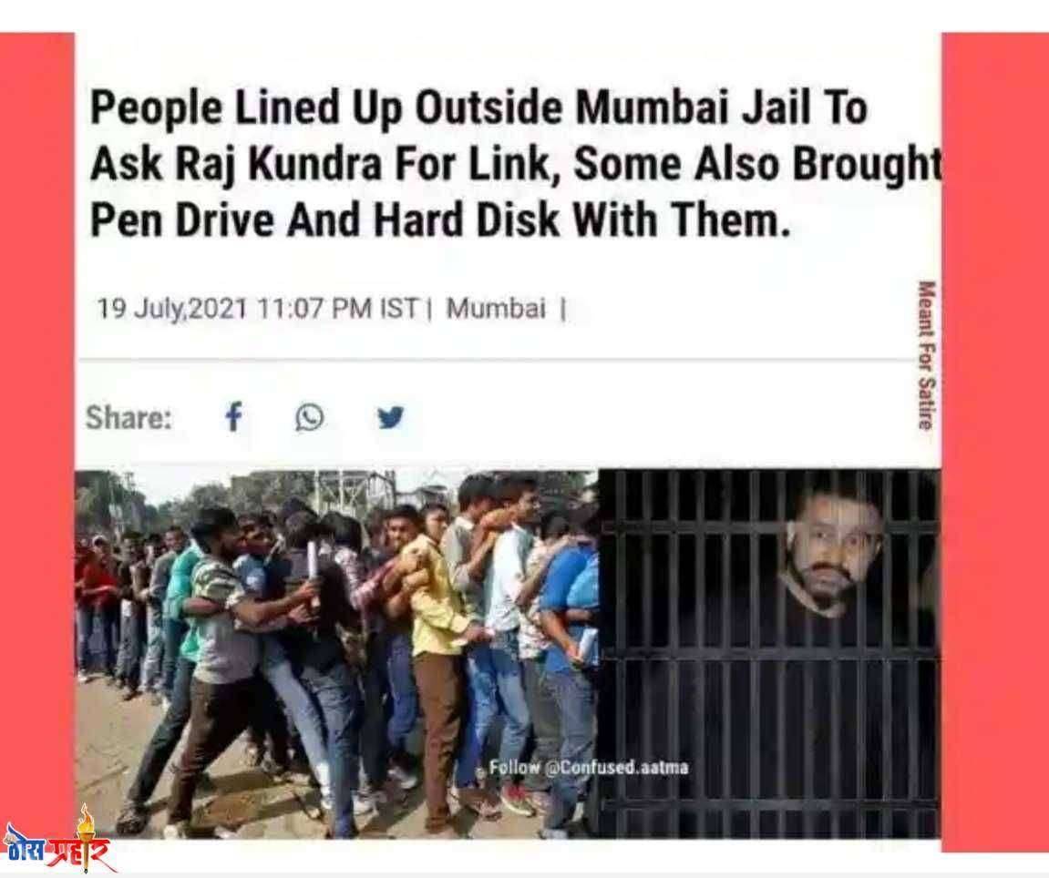Share article via Twitter bird icon
The height and width of the screenshot is (878, 1049).
pyautogui.click(x=391, y=417)
